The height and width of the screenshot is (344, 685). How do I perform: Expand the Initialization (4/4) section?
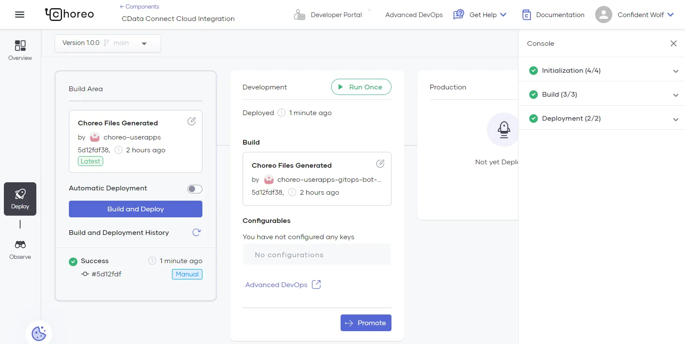pyautogui.click(x=676, y=71)
